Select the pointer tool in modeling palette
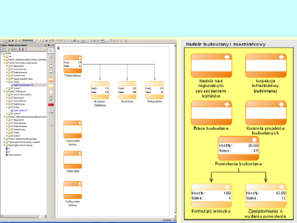 coord(51,51)
